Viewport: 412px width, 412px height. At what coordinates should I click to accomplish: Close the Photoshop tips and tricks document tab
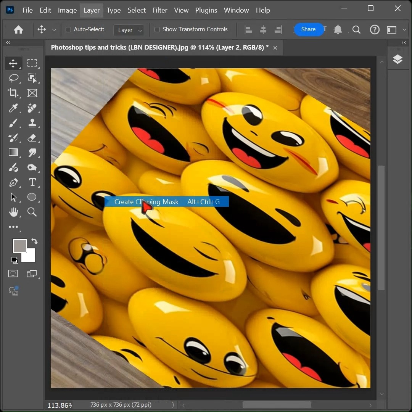click(x=275, y=48)
